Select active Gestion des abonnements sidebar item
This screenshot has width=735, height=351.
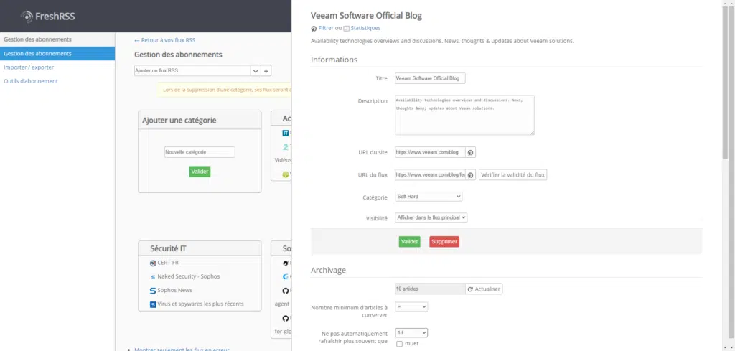click(x=57, y=53)
